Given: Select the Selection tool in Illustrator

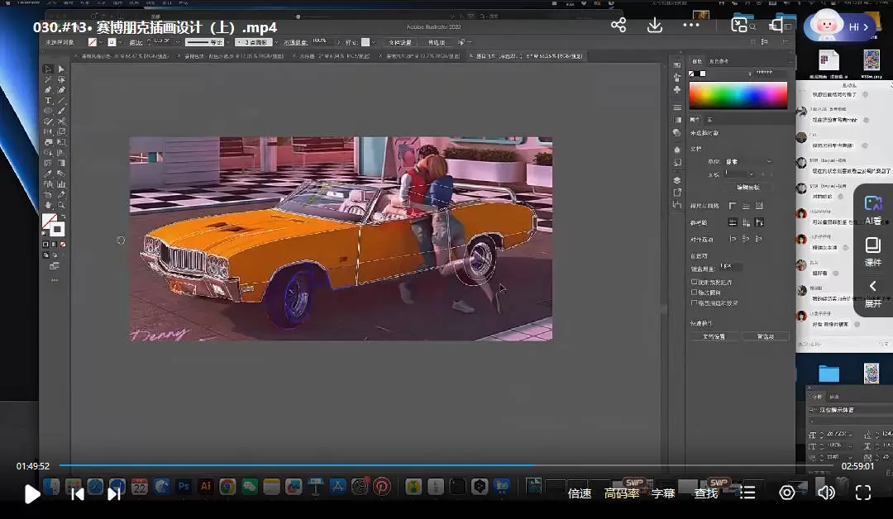Looking at the screenshot, I should pos(48,69).
